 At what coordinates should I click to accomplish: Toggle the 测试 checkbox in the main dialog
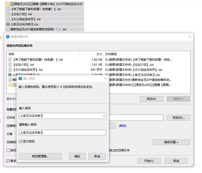pyautogui.click(x=8, y=150)
